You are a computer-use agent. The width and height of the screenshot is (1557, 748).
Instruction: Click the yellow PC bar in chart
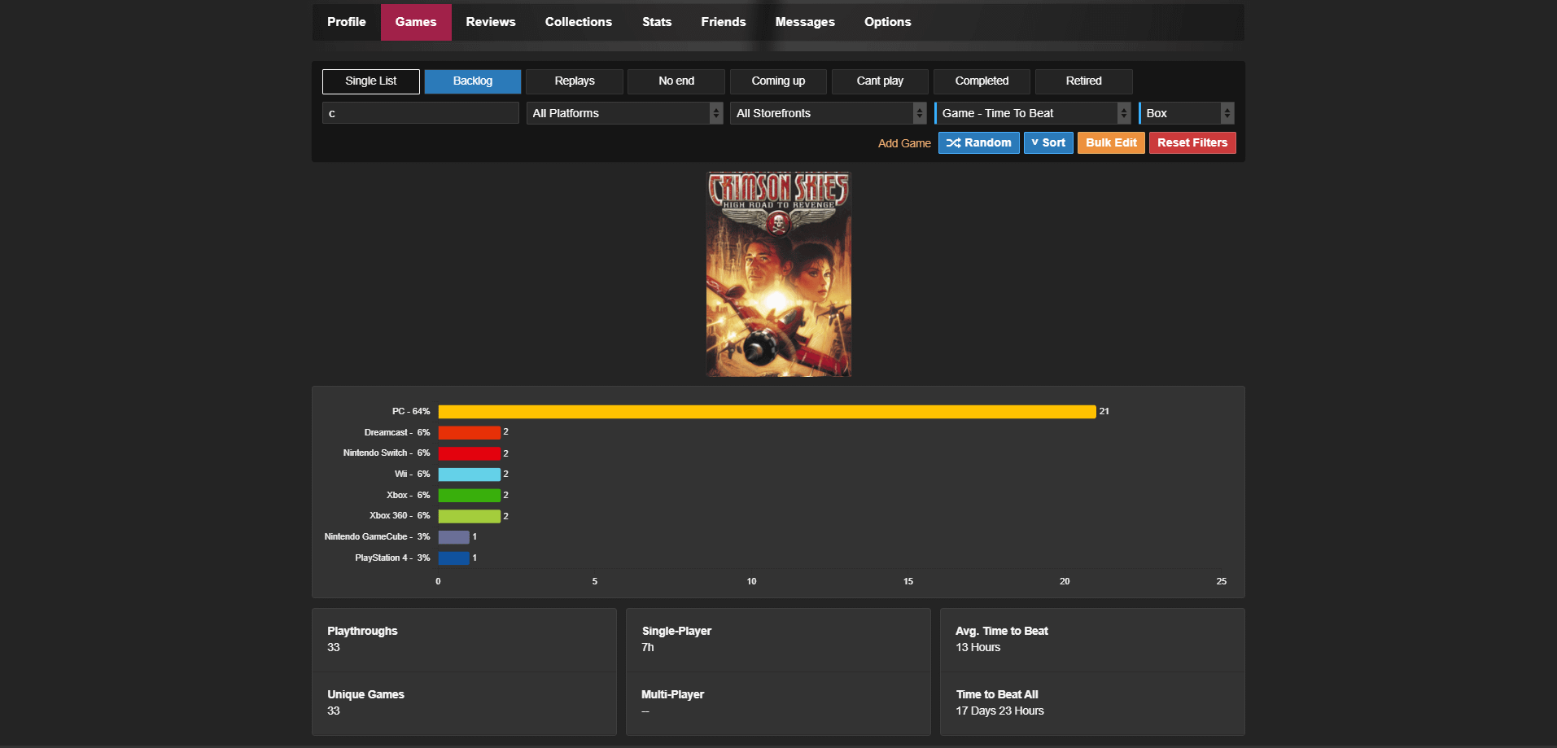point(766,412)
